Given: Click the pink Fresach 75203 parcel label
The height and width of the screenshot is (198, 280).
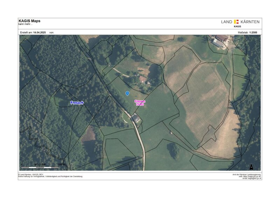Looking at the screenshot, I should pos(140,102).
